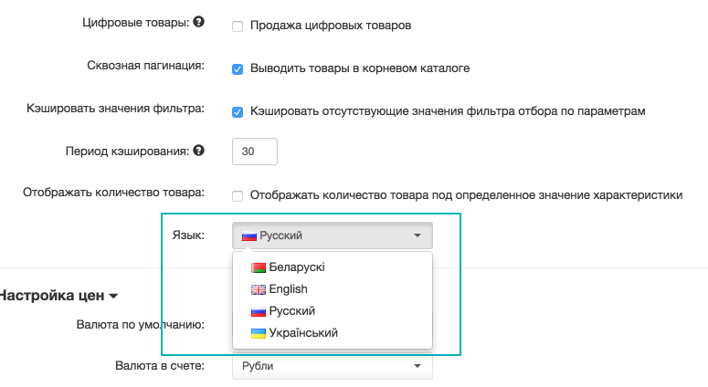Close the Язык dropdown via its arrow
This screenshot has height=387, width=708.
coord(417,235)
